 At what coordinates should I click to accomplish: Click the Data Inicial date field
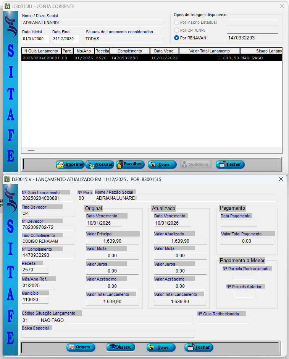point(35,39)
